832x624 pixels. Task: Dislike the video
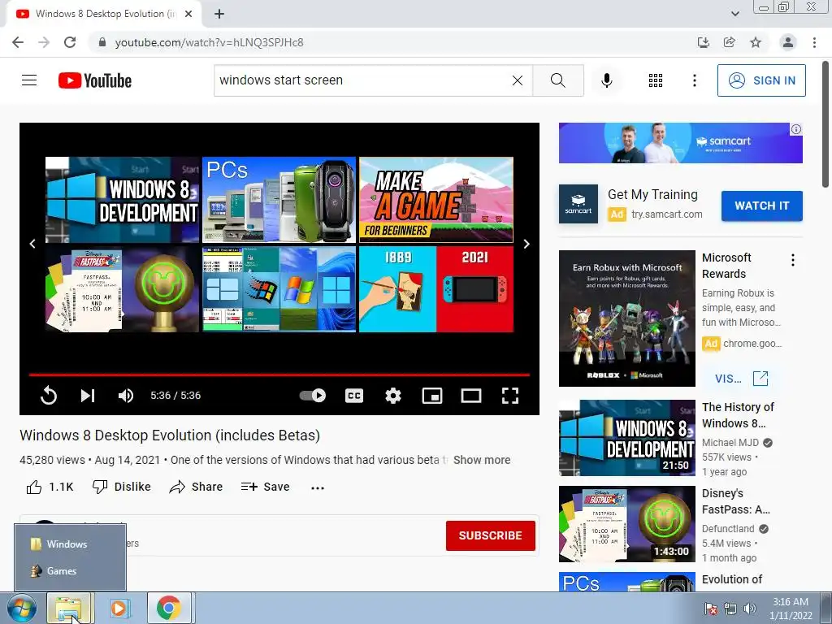tap(122, 487)
